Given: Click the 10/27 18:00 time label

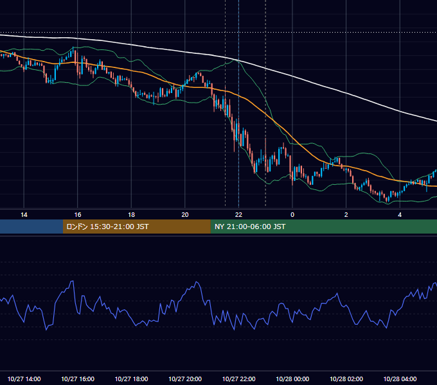Looking at the screenshot, I should [131, 379].
